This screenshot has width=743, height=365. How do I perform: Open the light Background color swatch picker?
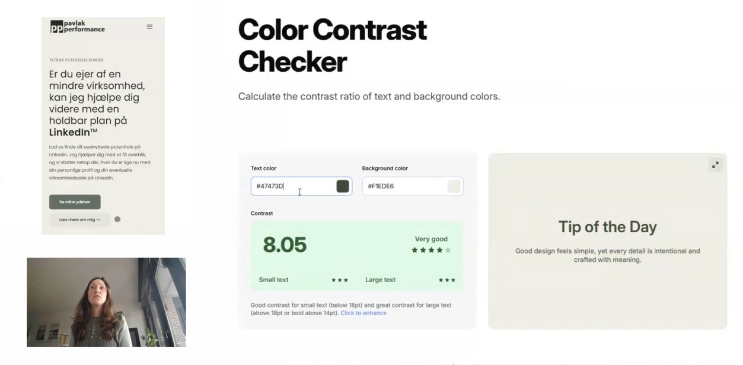(454, 186)
